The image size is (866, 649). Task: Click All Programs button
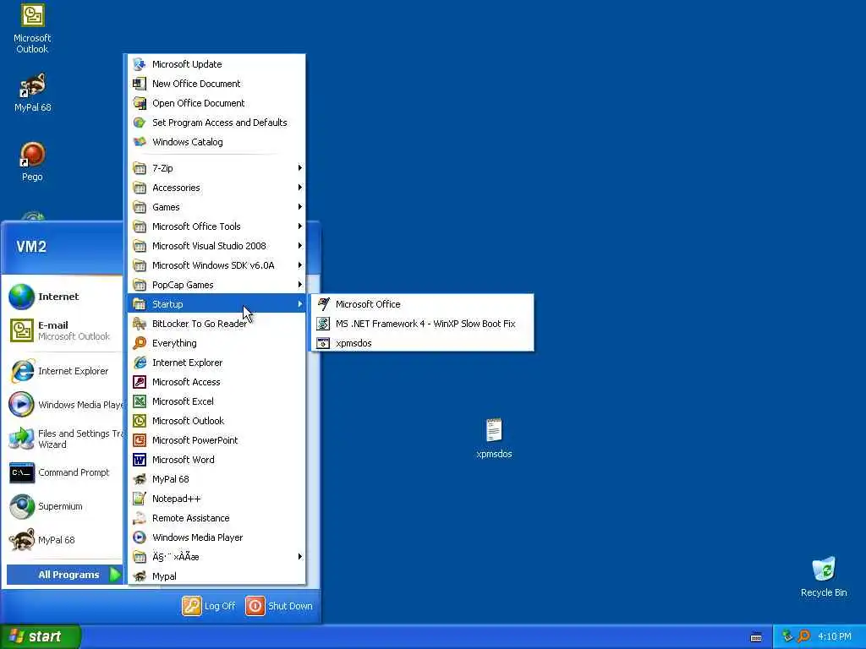click(x=64, y=575)
